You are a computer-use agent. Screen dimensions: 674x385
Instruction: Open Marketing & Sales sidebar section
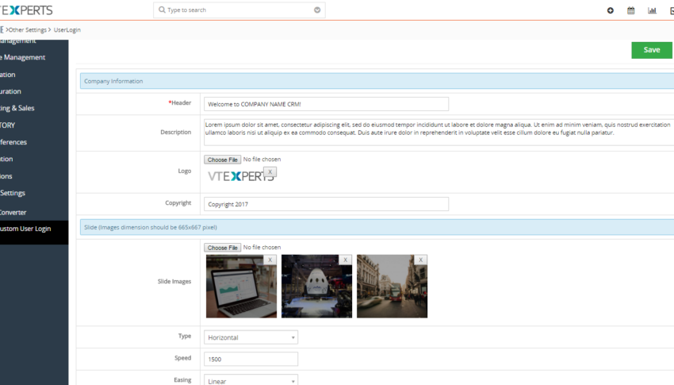click(x=17, y=108)
